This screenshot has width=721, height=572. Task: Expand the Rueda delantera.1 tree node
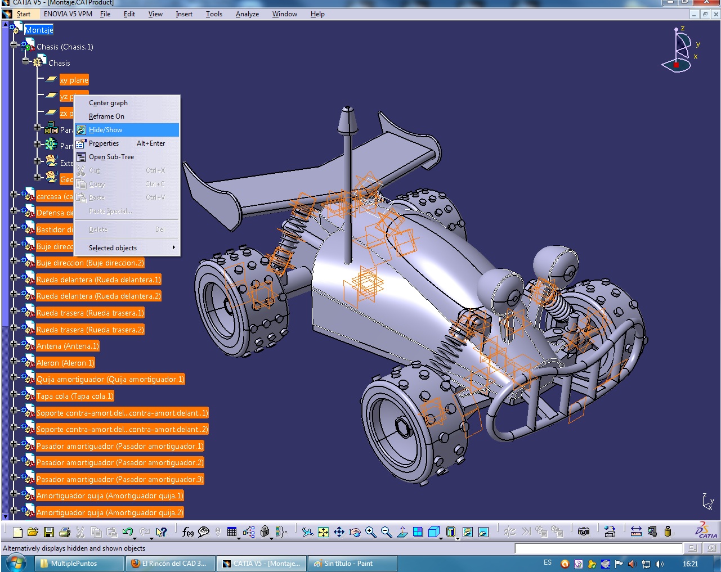pos(14,277)
